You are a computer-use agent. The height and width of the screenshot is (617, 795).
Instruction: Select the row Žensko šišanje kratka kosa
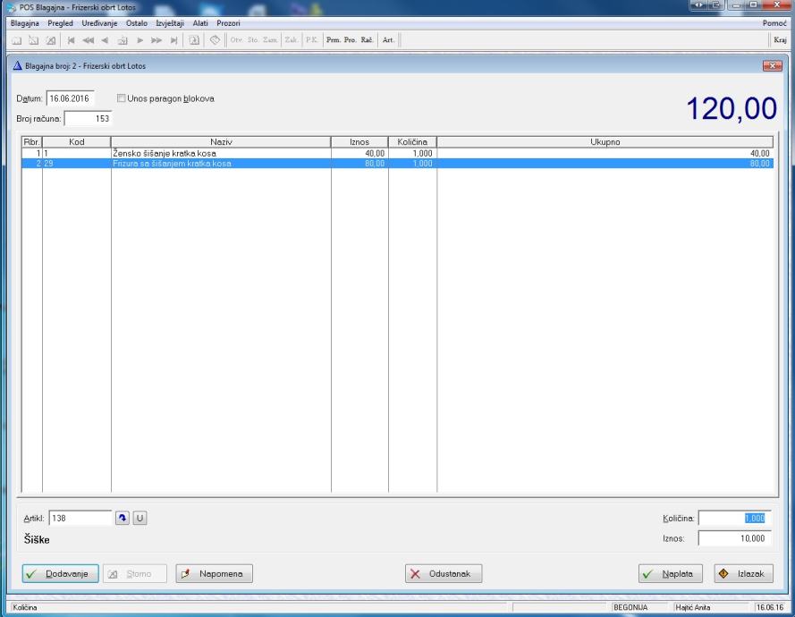pyautogui.click(x=397, y=153)
